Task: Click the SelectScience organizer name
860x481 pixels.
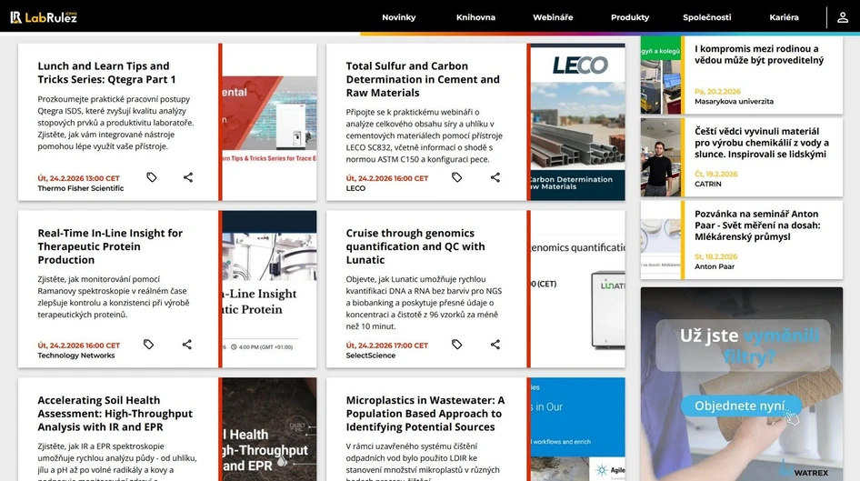Action: [371, 356]
